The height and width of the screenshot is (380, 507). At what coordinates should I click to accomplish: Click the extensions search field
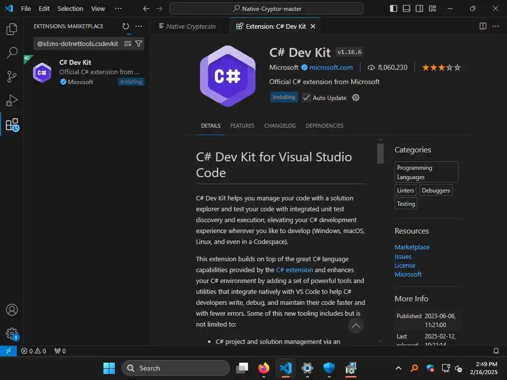(x=78, y=44)
